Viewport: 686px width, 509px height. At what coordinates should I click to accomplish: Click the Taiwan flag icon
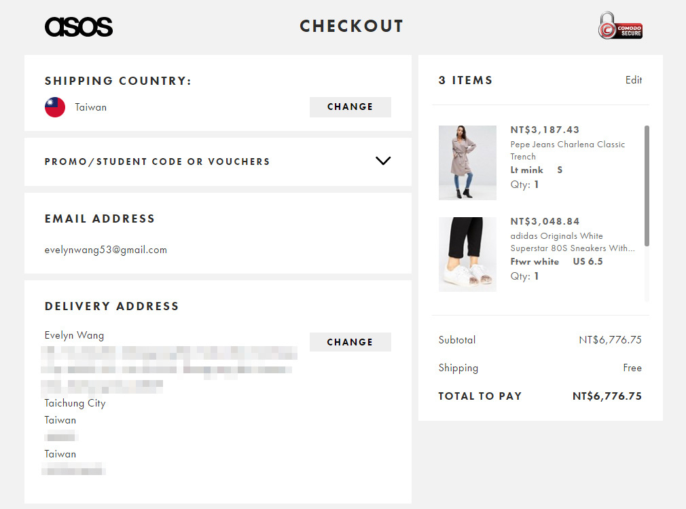pos(55,107)
